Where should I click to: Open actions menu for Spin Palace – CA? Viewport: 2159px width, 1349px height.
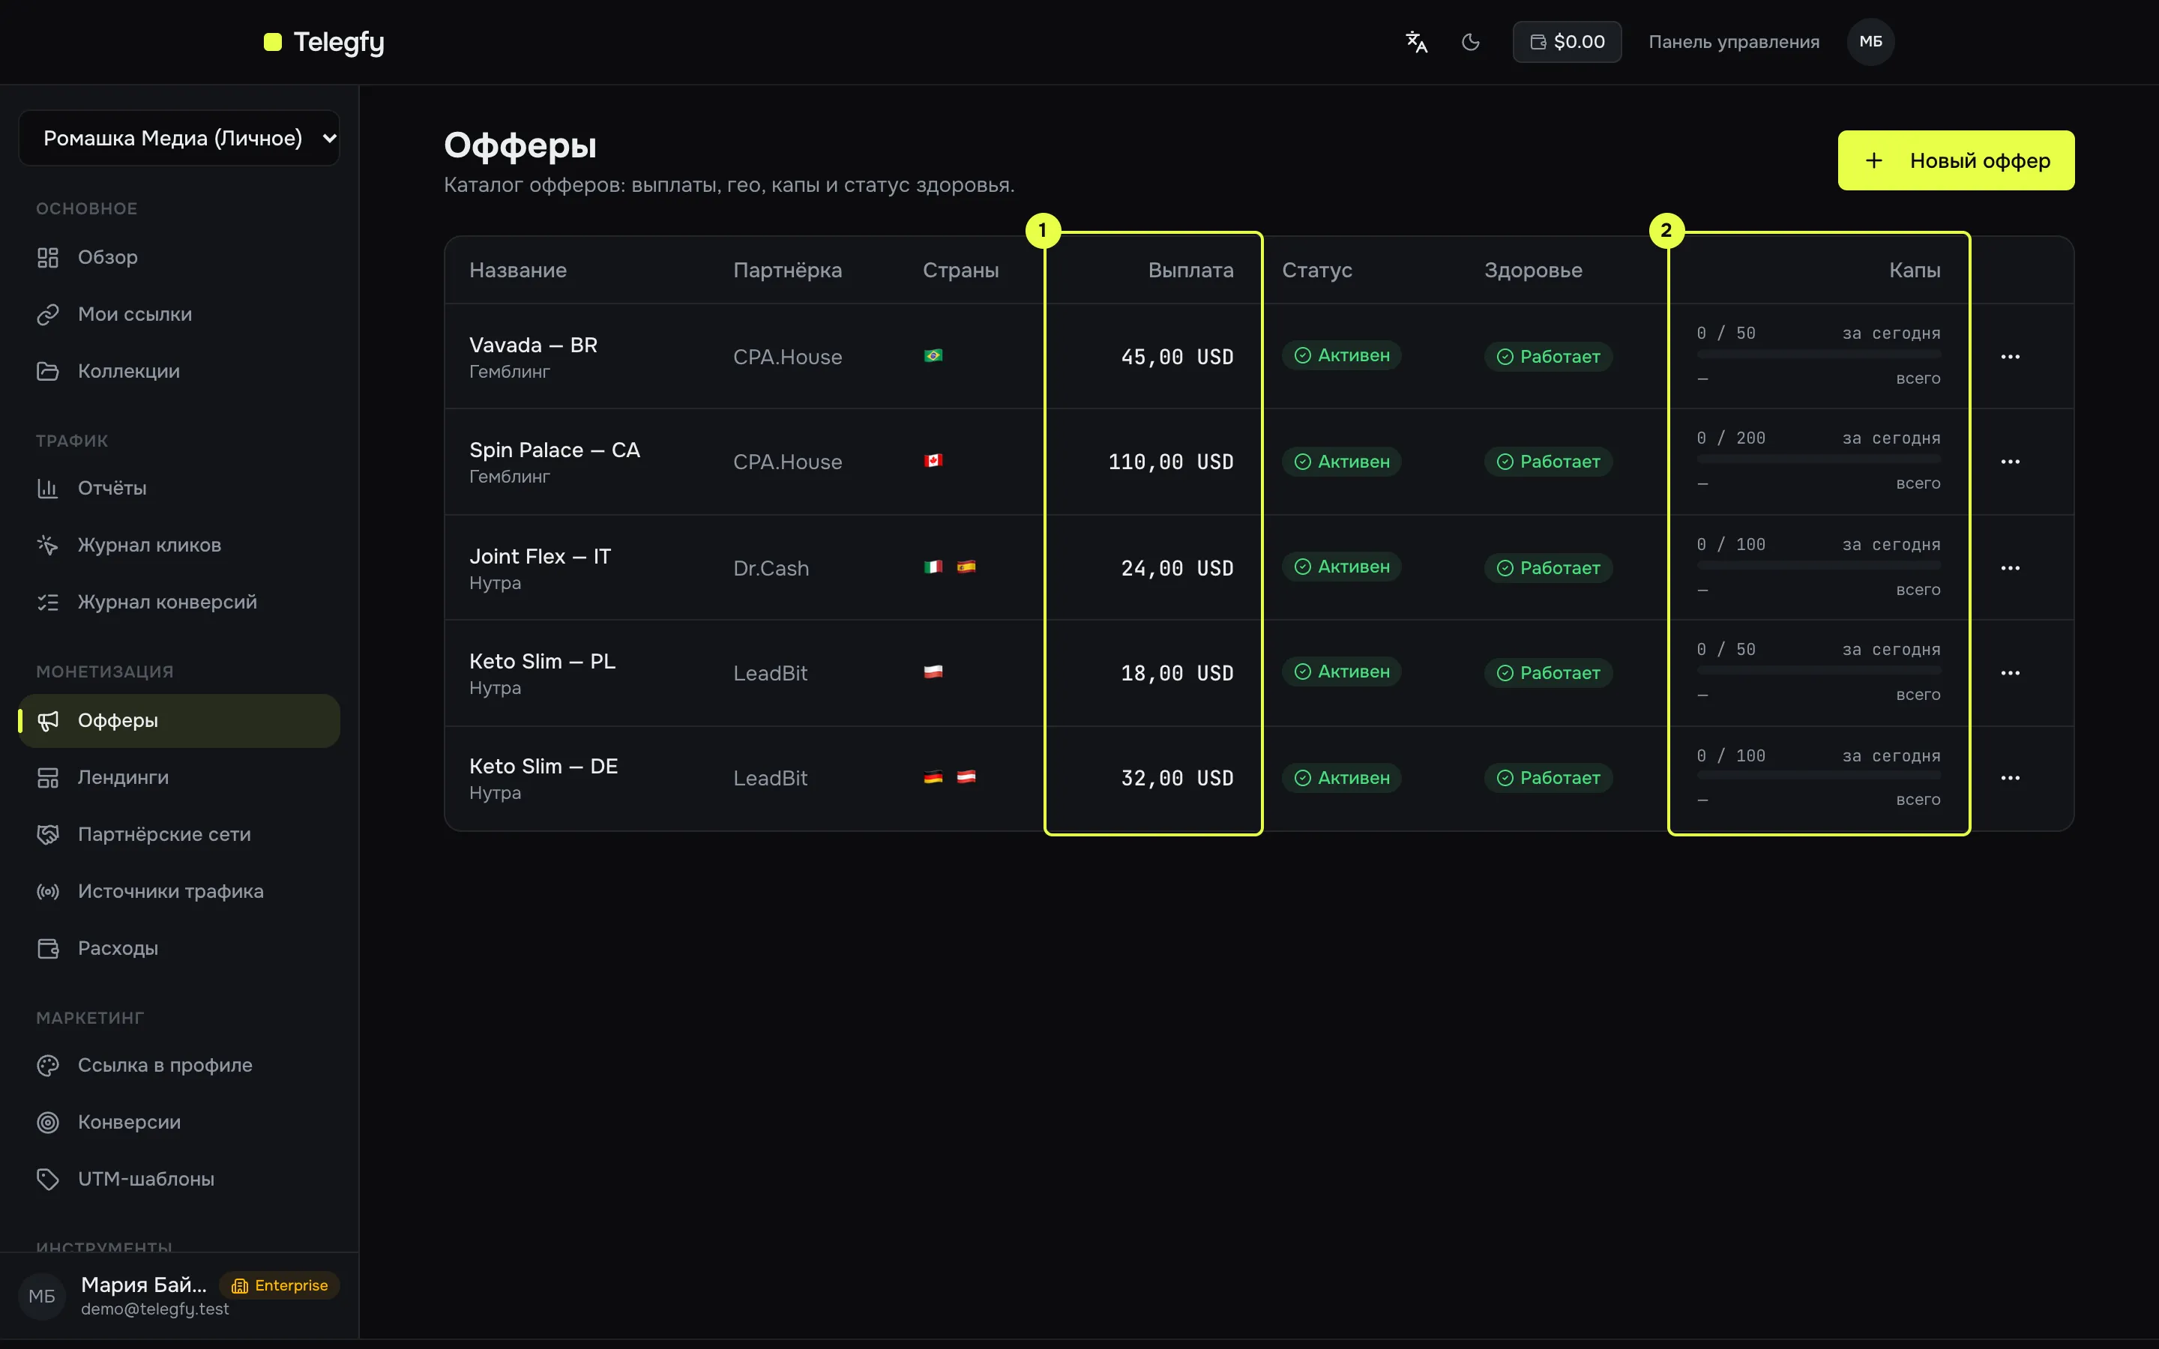pyautogui.click(x=2010, y=462)
